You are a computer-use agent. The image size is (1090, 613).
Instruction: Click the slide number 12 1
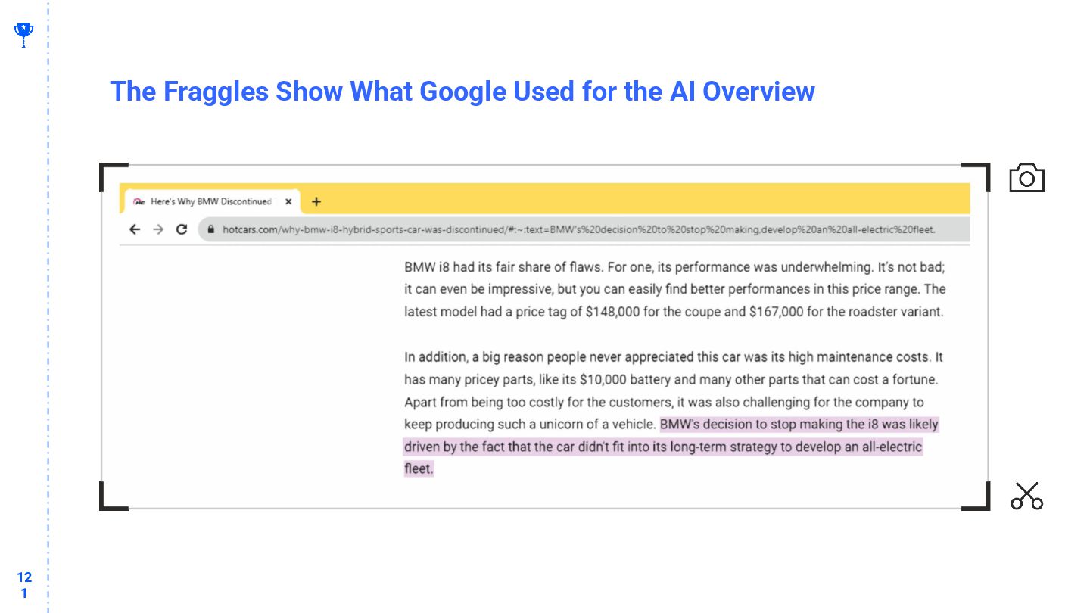click(24, 585)
